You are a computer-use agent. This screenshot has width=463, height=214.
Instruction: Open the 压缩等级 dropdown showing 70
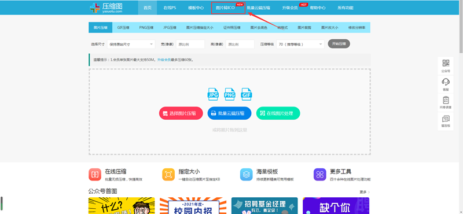pyautogui.click(x=300, y=45)
